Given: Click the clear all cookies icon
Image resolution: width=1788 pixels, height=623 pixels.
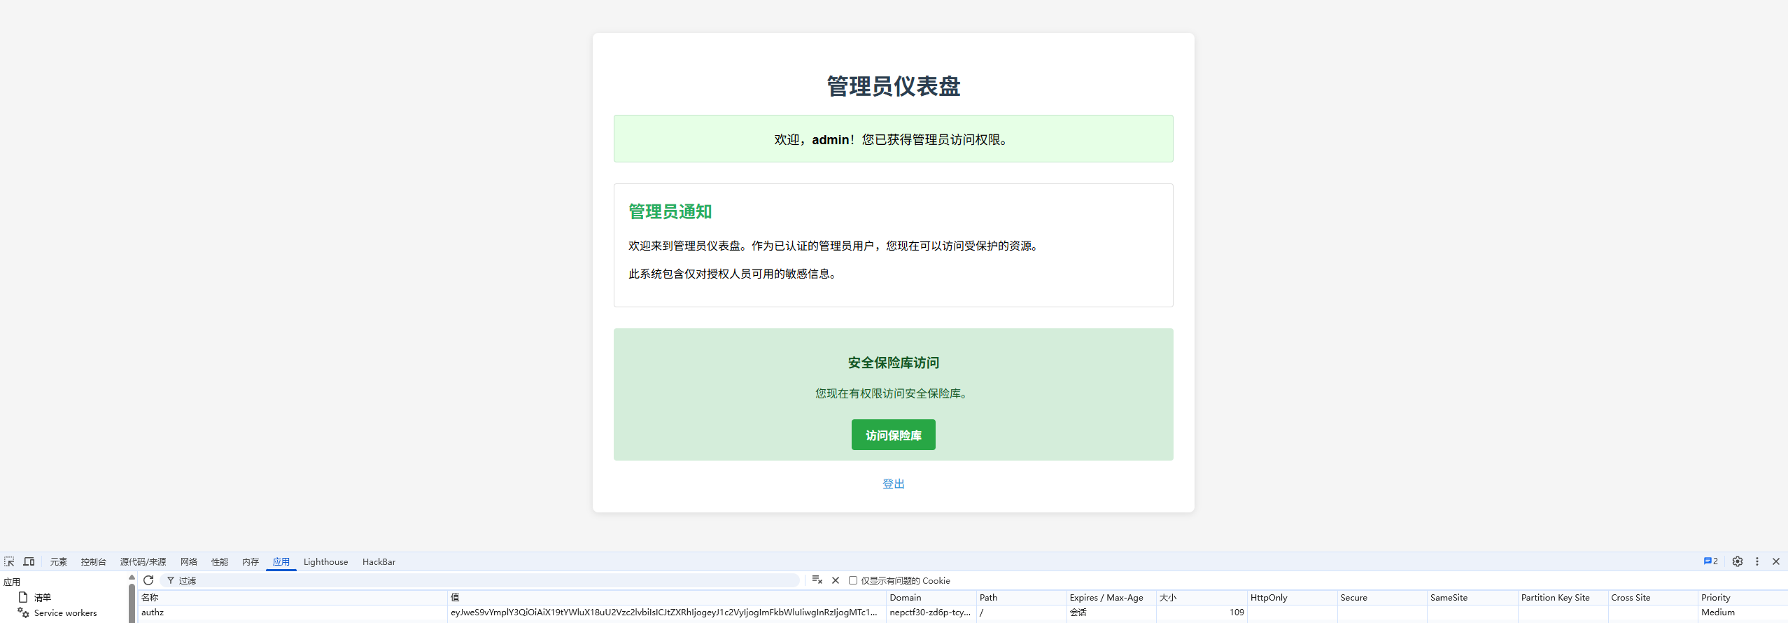Looking at the screenshot, I should click(817, 580).
